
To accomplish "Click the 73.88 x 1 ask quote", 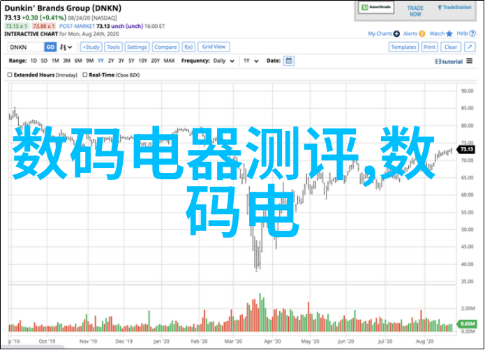I will point(43,26).
